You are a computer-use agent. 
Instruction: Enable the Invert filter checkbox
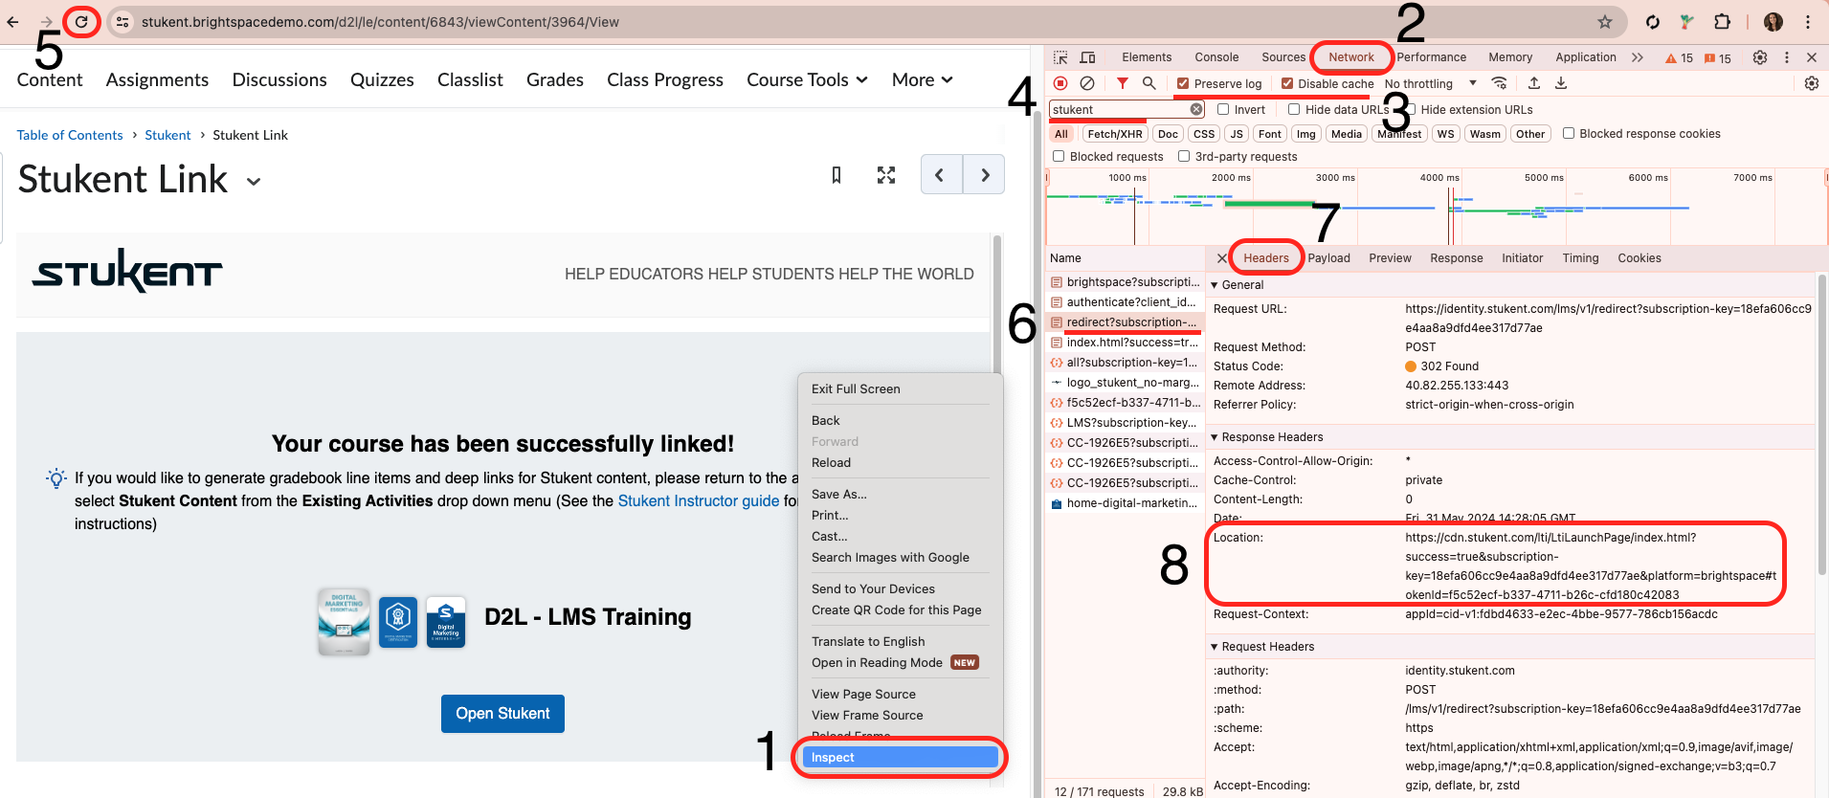(x=1223, y=109)
